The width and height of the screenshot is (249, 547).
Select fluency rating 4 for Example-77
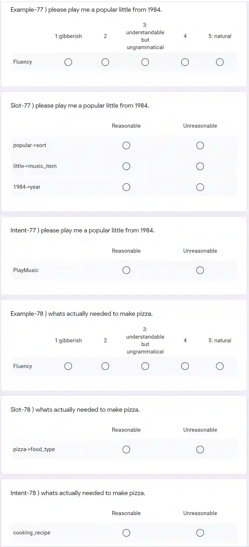coord(185,62)
